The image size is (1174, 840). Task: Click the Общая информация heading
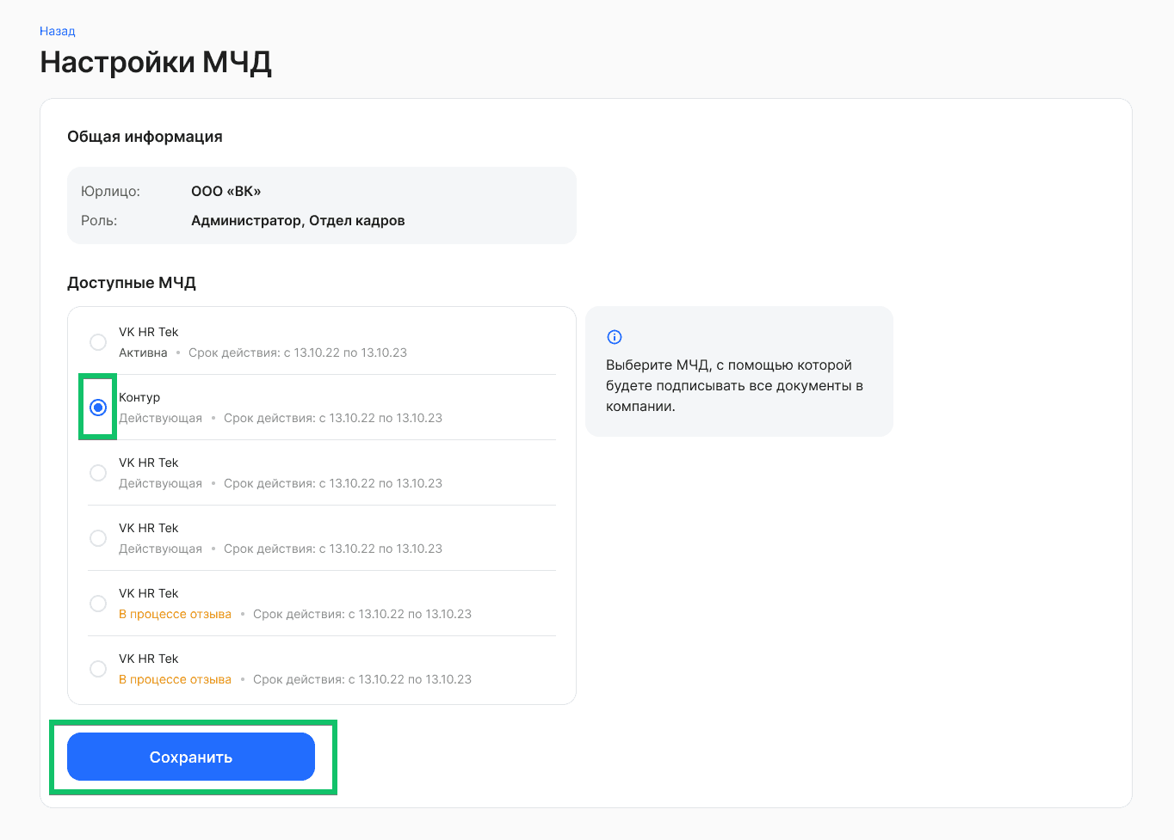[x=145, y=137]
